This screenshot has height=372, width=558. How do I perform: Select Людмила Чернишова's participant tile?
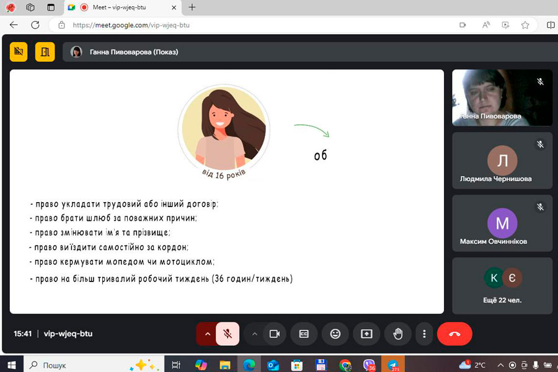coord(502,161)
